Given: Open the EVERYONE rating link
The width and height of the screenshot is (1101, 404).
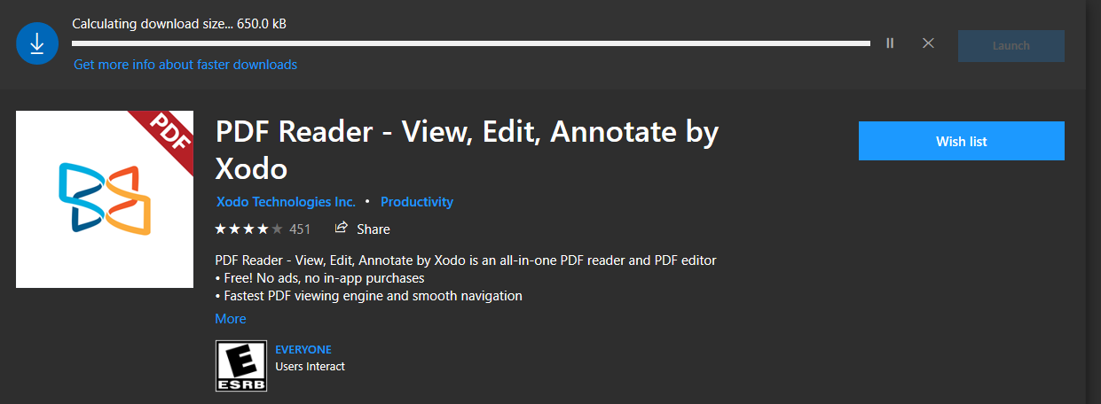Looking at the screenshot, I should 303,350.
